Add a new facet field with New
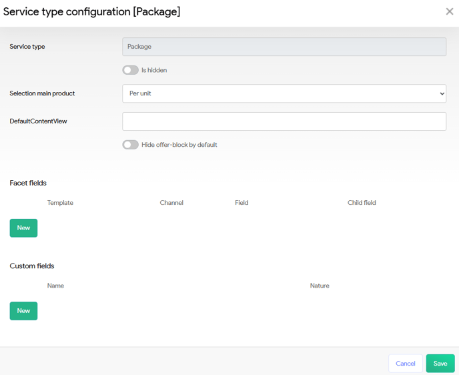This screenshot has width=459, height=375. tap(23, 228)
